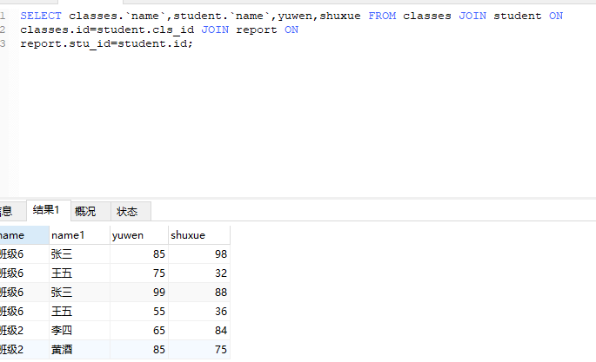Click the report.stu_id=student.id line in the editor
This screenshot has width=596, height=362.
106,43
